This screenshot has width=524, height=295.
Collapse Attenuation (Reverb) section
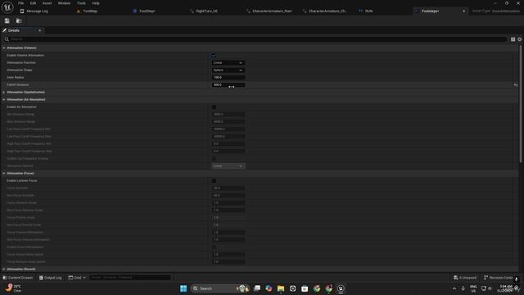pyautogui.click(x=3, y=269)
